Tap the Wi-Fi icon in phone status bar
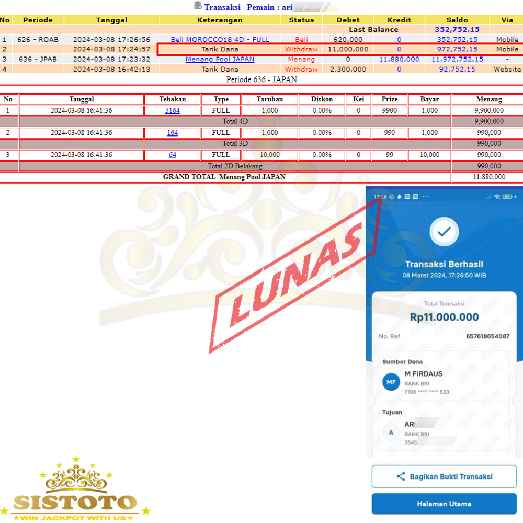The width and height of the screenshot is (523, 523). coord(496,197)
